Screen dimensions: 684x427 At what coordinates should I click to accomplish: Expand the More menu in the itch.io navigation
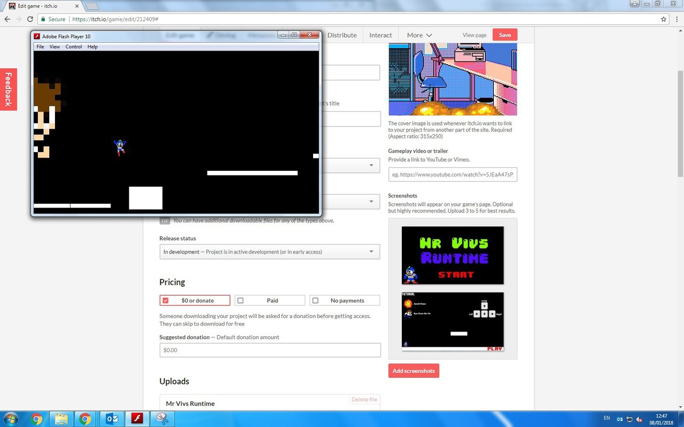tap(419, 35)
